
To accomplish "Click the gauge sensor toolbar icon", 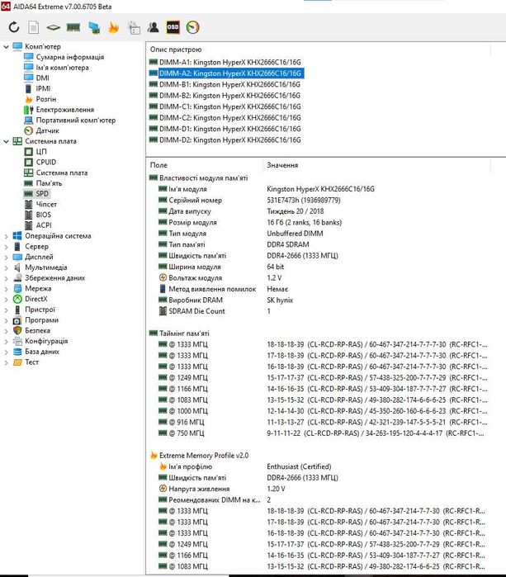I will click(193, 27).
